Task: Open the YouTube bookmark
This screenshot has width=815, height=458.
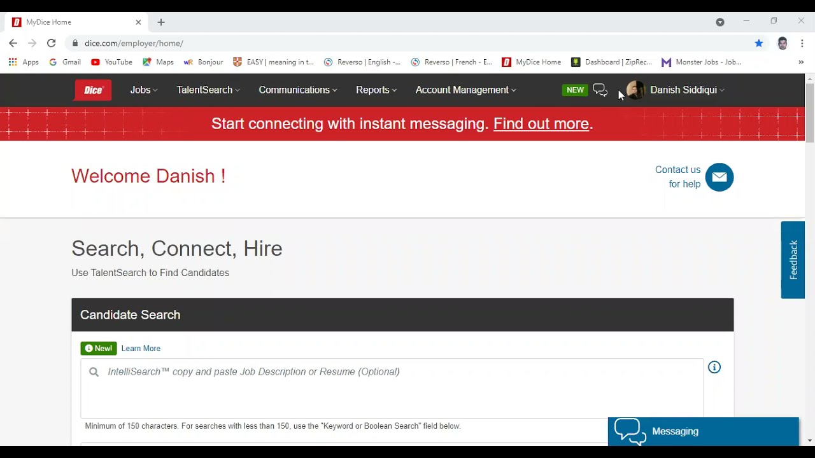Action: tap(111, 62)
